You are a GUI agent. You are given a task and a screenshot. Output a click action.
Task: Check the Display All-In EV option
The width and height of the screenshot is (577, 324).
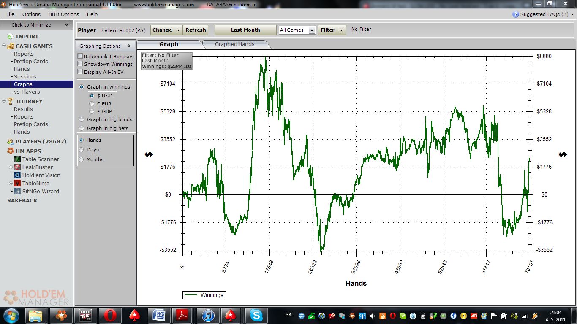(x=80, y=72)
